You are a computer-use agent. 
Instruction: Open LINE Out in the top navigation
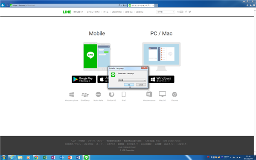point(129,12)
